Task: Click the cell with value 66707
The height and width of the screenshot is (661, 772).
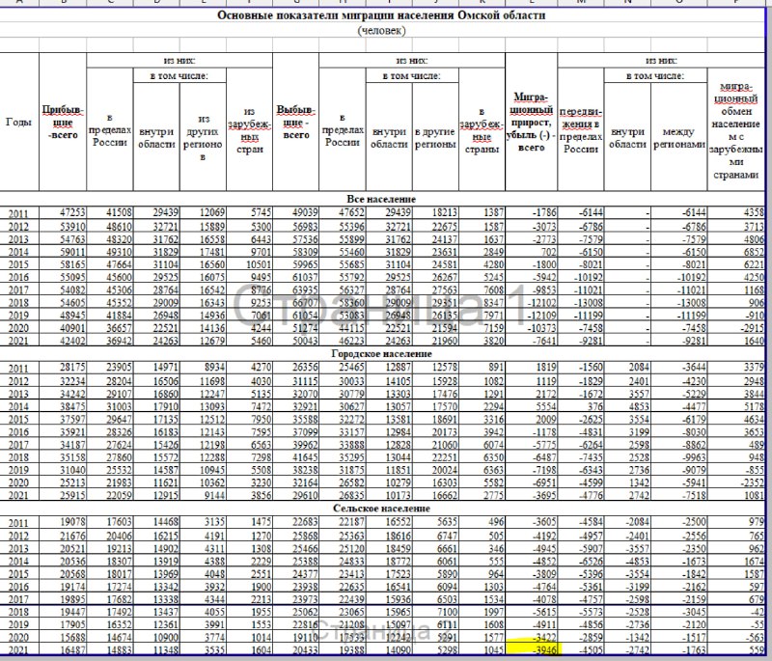Action: pos(295,302)
